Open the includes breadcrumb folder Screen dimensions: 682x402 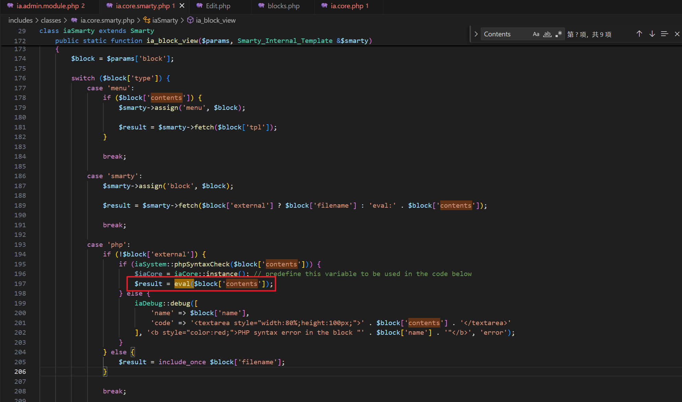21,20
